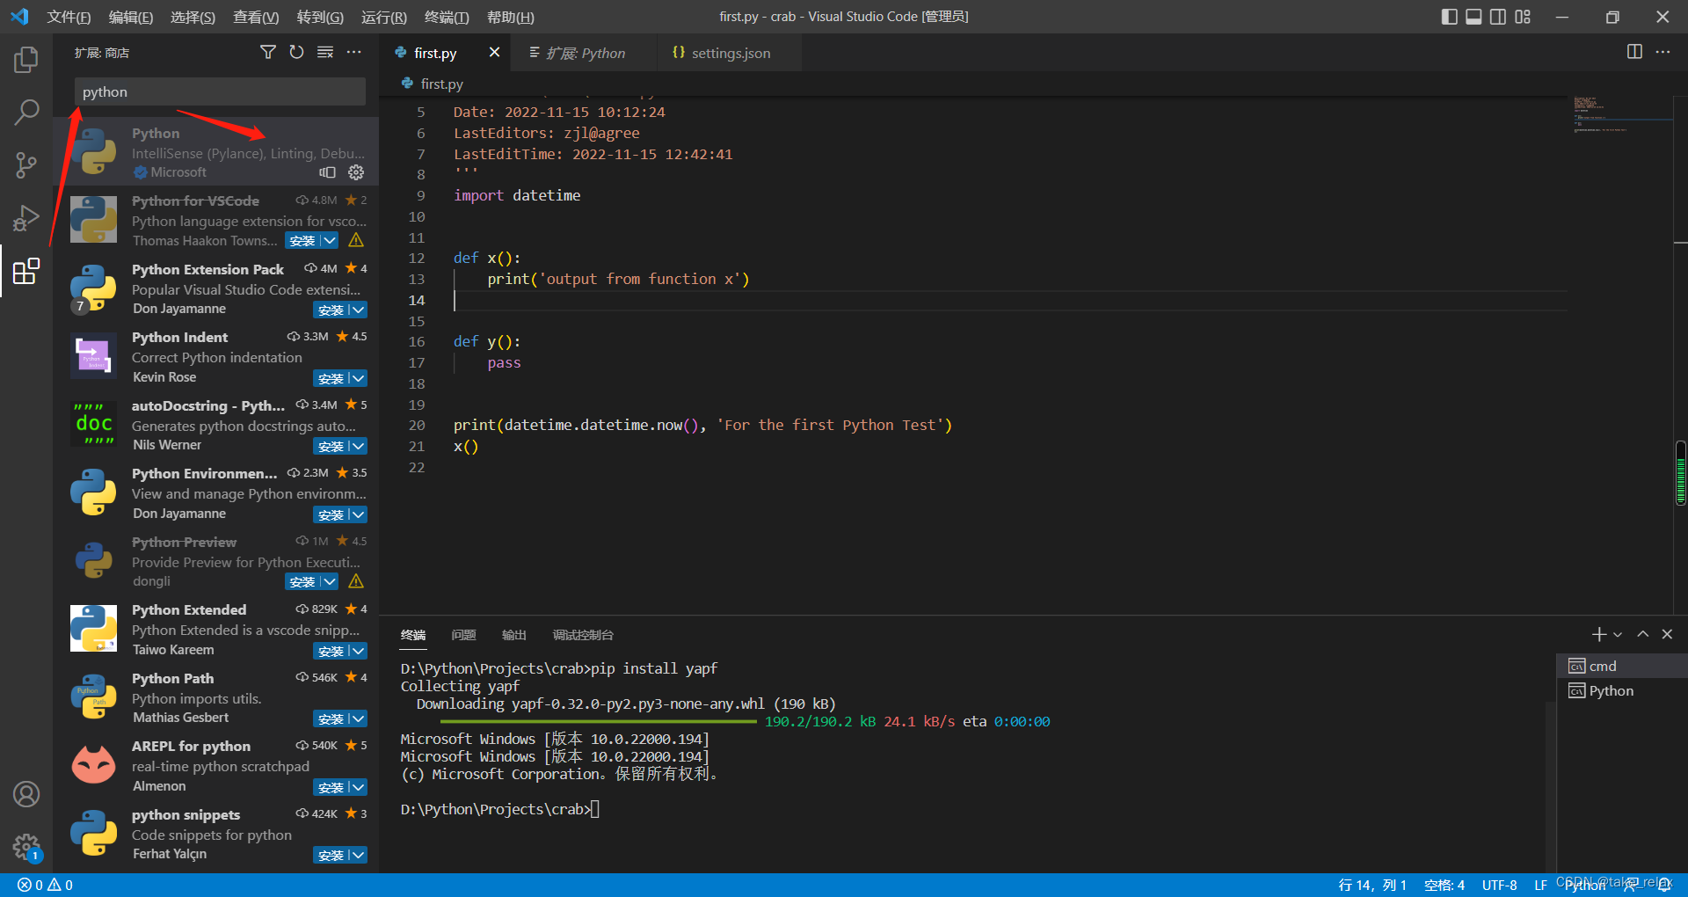Add a new terminal with plus icon

1599,634
